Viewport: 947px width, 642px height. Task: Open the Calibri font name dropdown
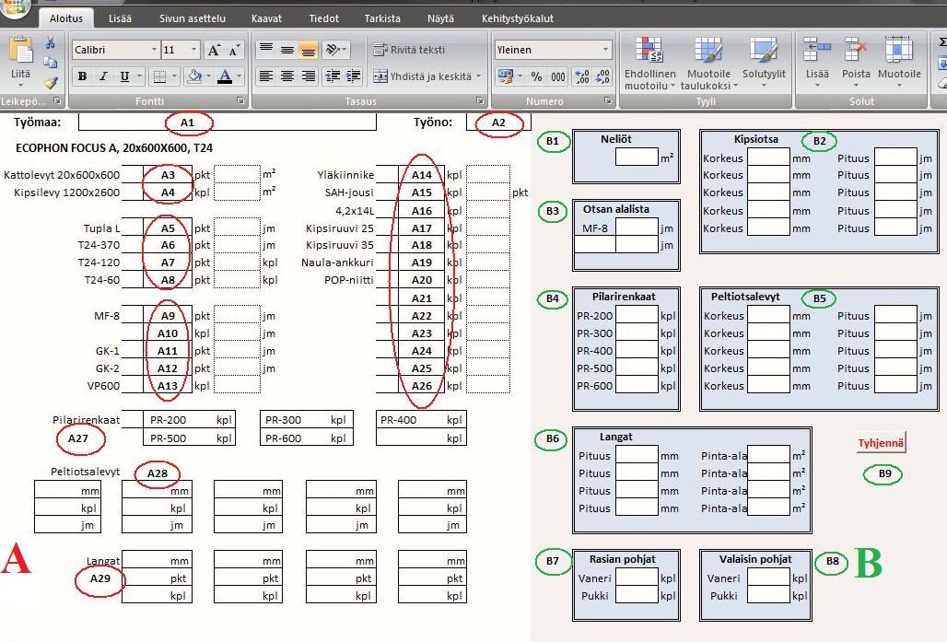coord(154,50)
